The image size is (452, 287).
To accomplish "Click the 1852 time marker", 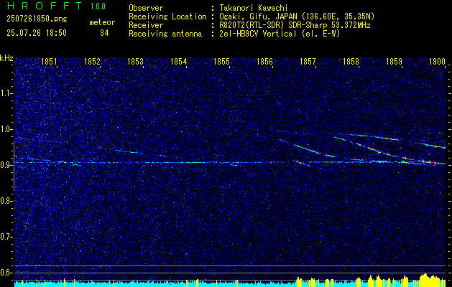I will [x=92, y=61].
